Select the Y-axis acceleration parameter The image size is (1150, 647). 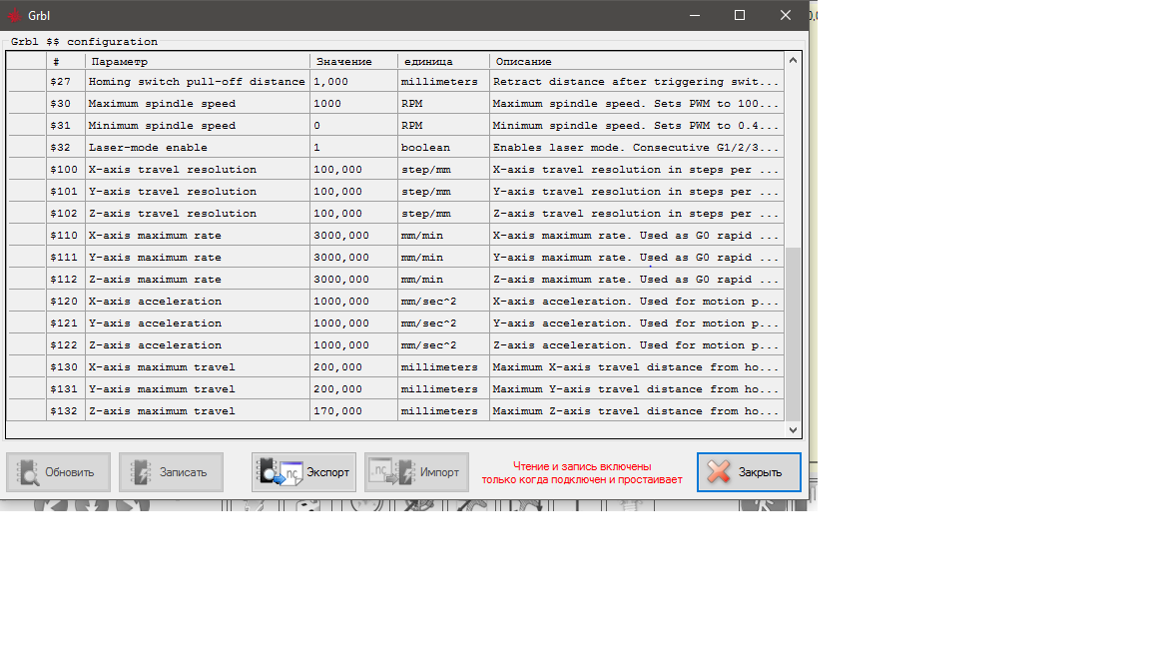click(198, 323)
